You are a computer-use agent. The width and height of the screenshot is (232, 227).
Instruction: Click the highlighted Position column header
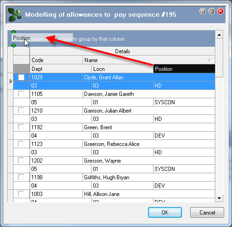[x=184, y=69]
